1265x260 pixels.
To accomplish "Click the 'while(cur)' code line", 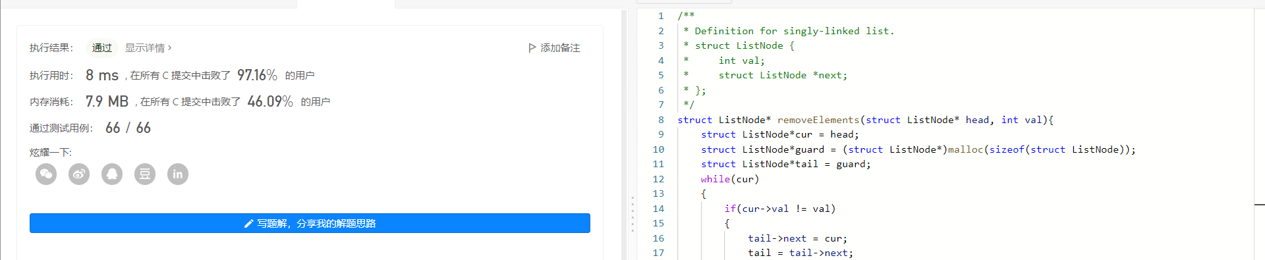I will pyautogui.click(x=730, y=179).
